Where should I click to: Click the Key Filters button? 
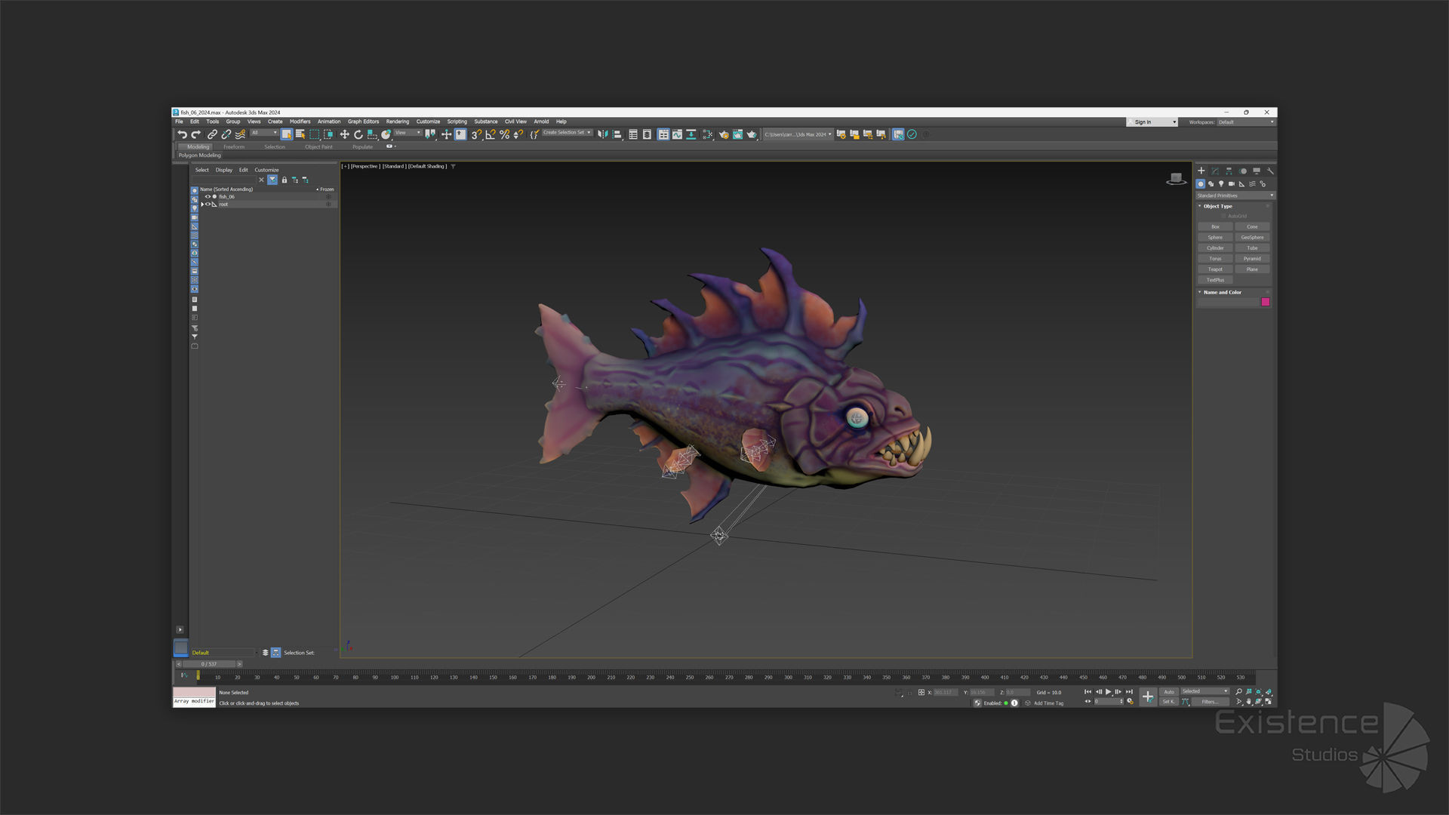point(1210,702)
